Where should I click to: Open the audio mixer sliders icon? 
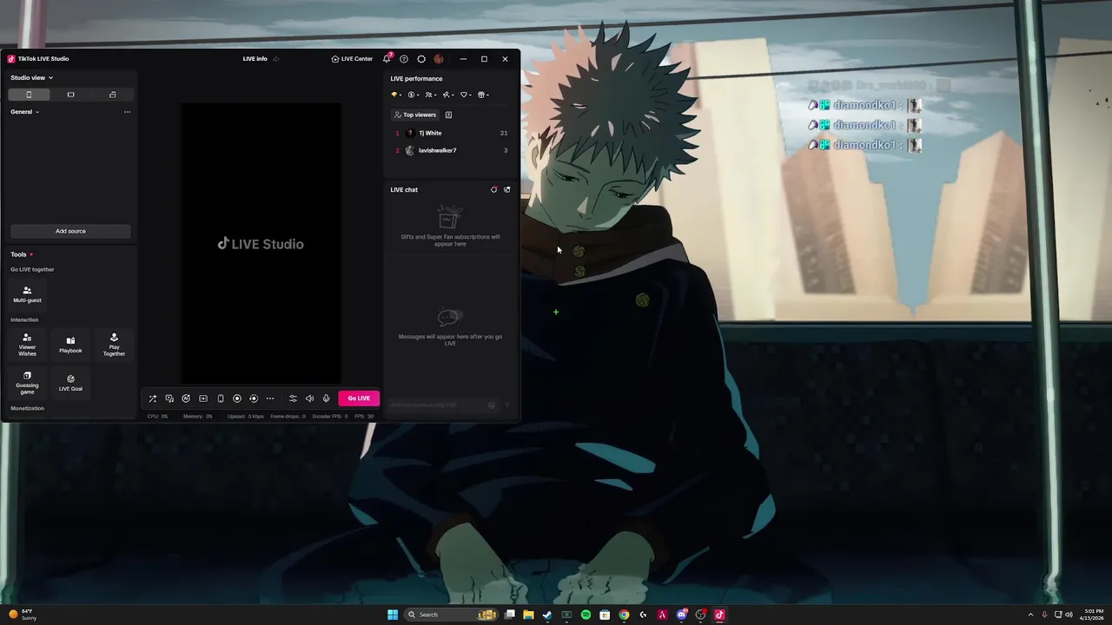click(x=293, y=398)
